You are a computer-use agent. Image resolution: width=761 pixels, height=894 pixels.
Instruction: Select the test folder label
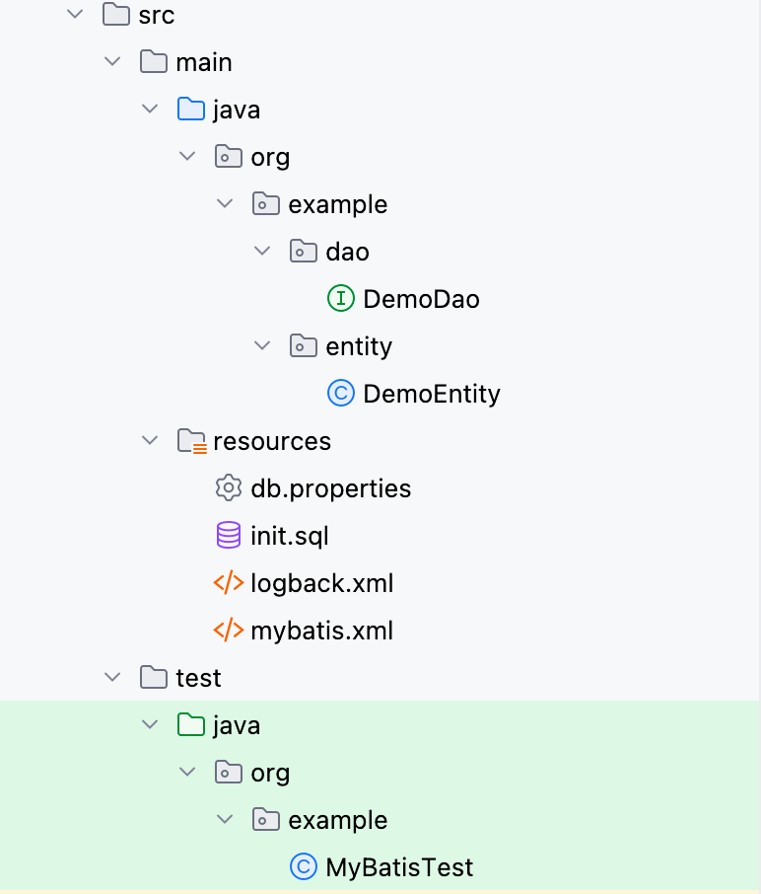pos(198,678)
